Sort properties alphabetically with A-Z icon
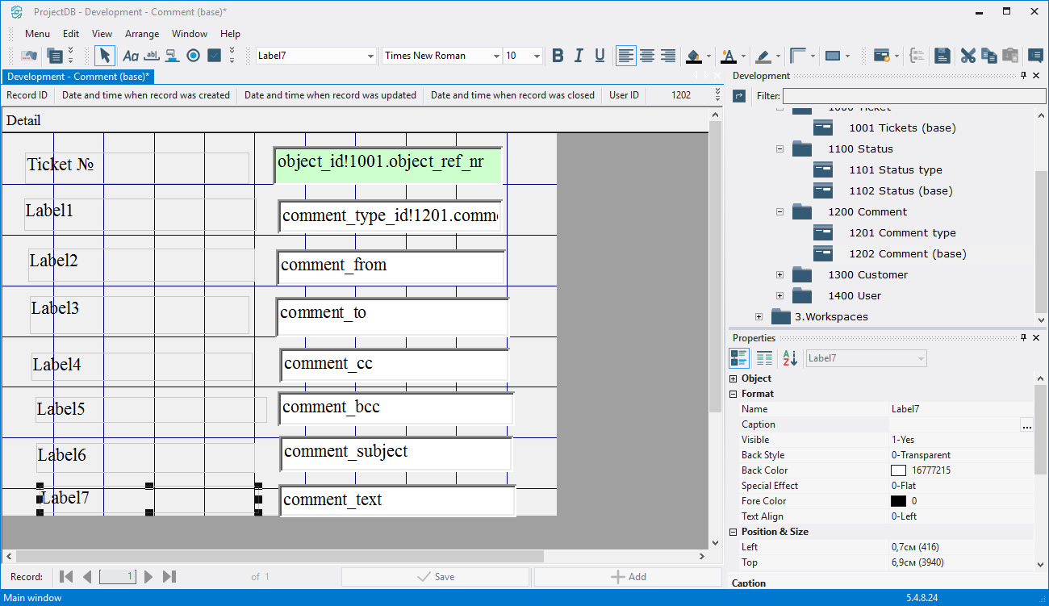Image resolution: width=1049 pixels, height=606 pixels. [790, 358]
